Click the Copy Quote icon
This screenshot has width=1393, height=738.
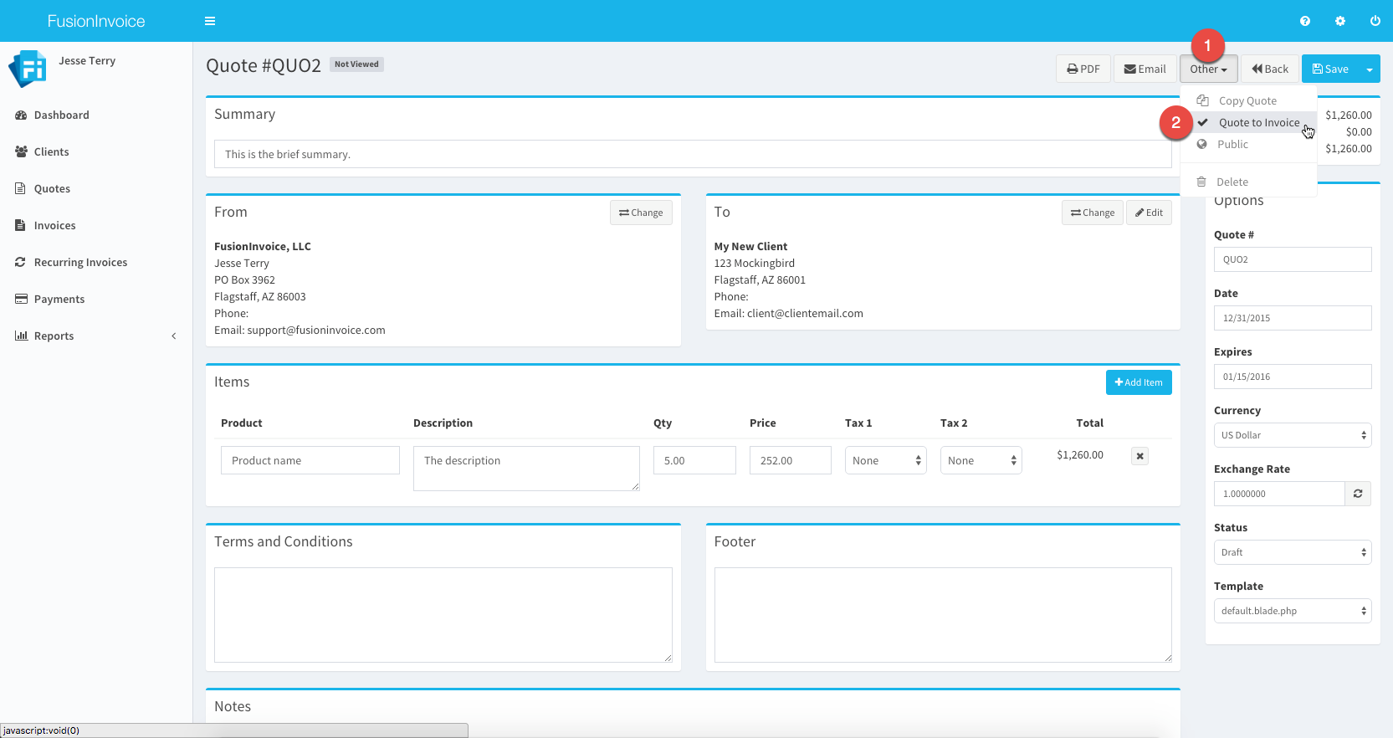(1202, 100)
